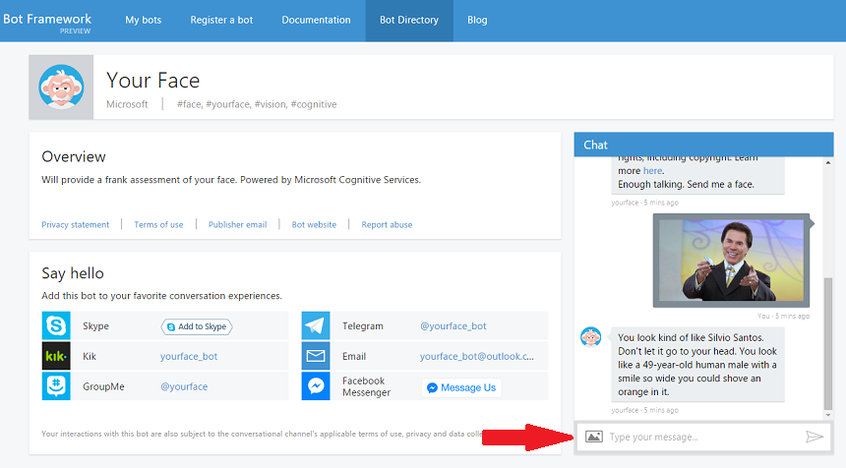Click the Bot Framework logo
Image resolution: width=846 pixels, height=468 pixels.
click(47, 23)
